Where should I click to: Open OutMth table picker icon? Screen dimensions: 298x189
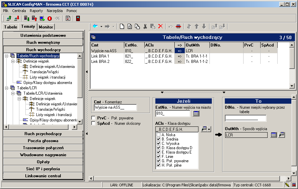(x=274, y=135)
